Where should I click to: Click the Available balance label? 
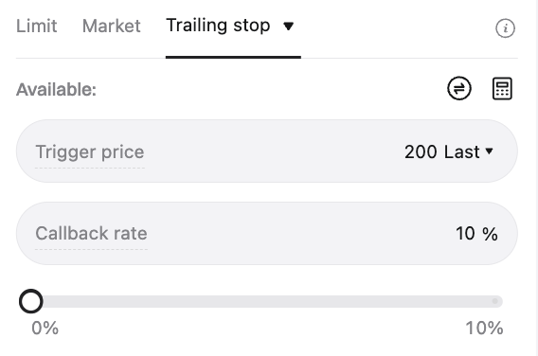(56, 90)
